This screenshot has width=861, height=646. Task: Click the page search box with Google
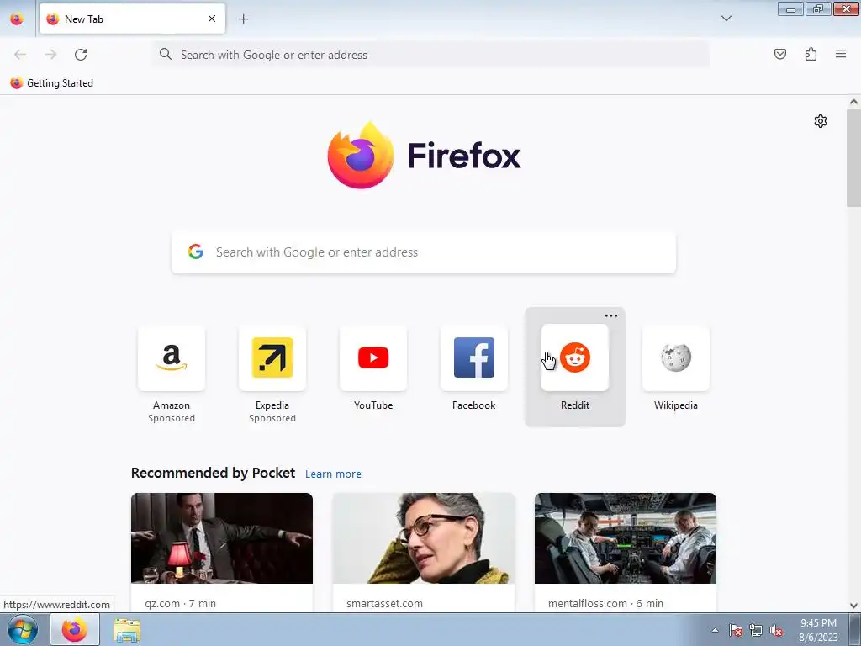[424, 252]
